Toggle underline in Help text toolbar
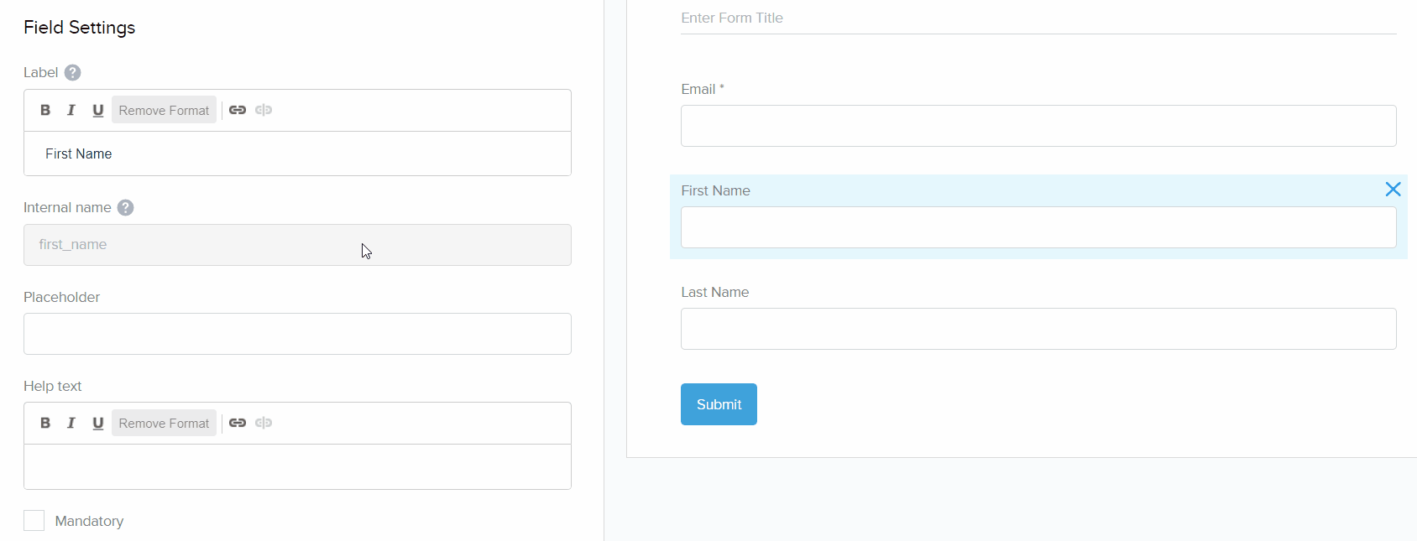The height and width of the screenshot is (541, 1417). pos(97,423)
